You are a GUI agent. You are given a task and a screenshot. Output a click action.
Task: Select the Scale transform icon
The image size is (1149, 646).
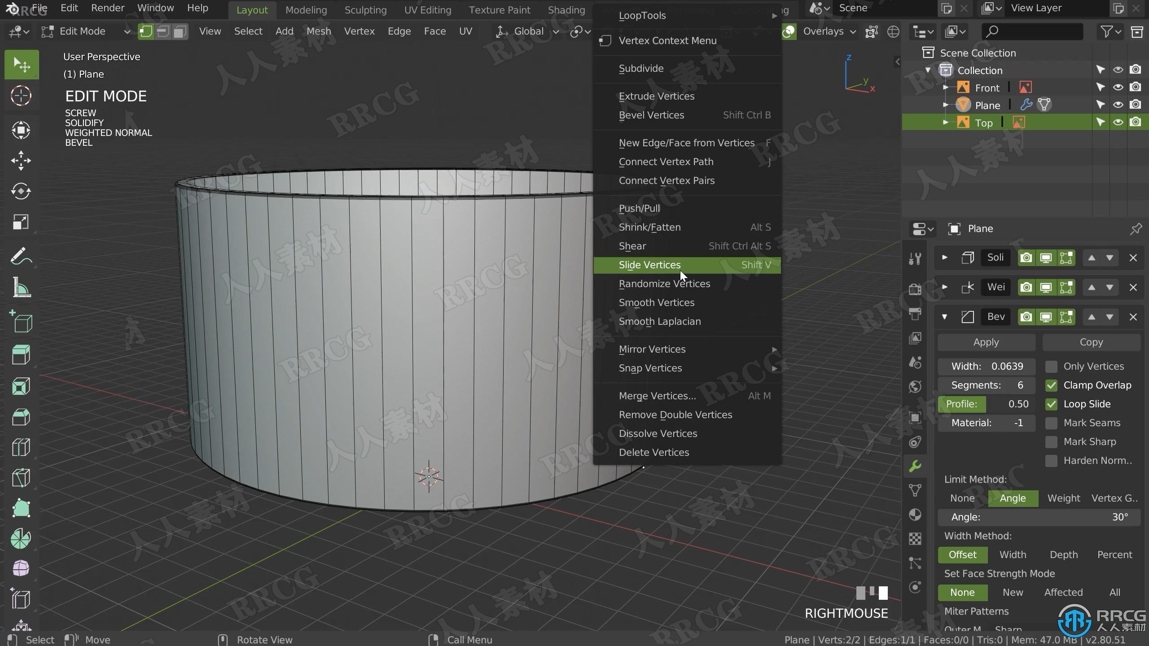click(21, 222)
